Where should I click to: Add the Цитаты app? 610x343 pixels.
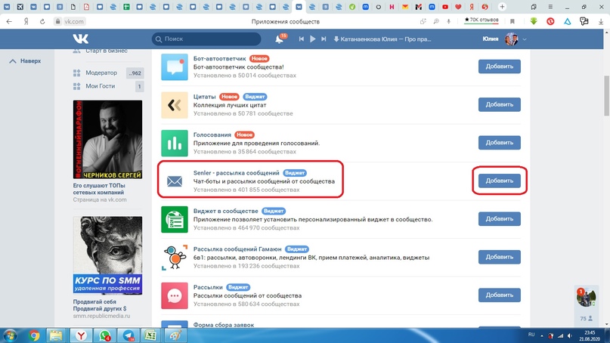[x=499, y=104]
